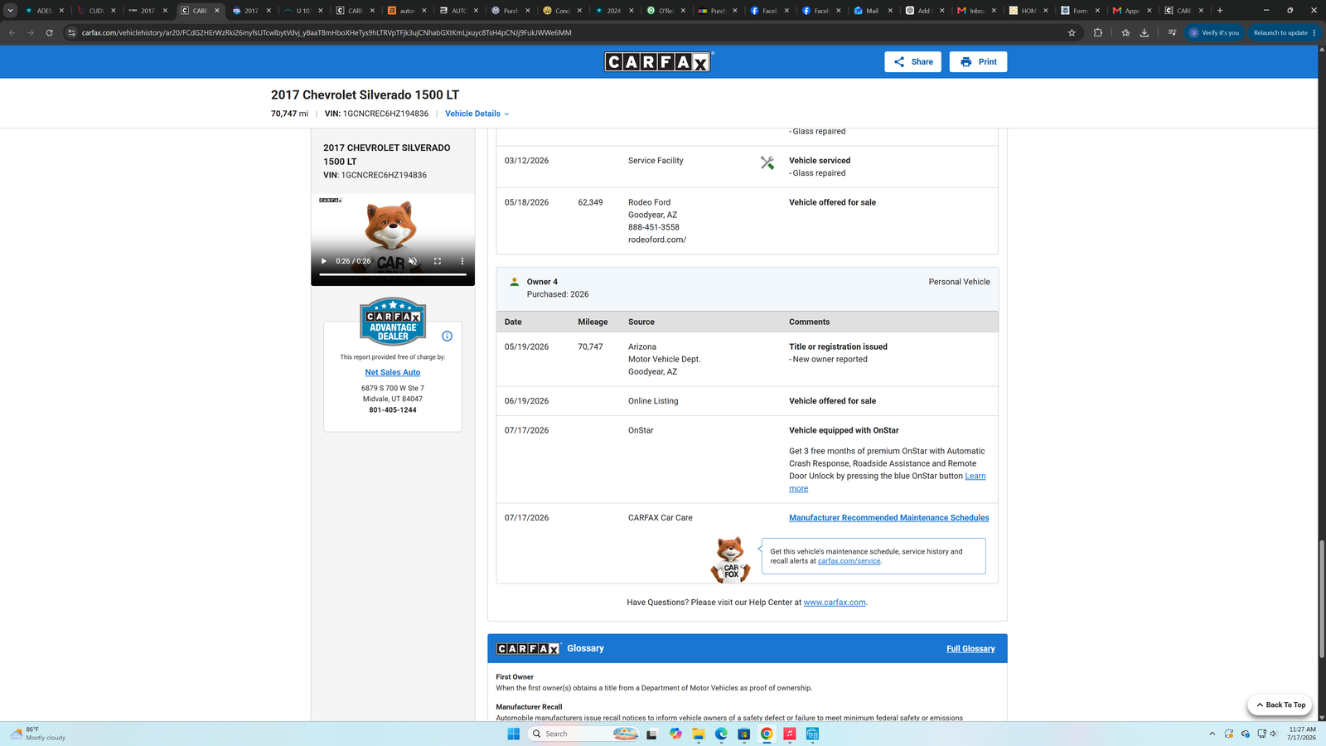
Task: Click the Share button
Action: (x=912, y=62)
